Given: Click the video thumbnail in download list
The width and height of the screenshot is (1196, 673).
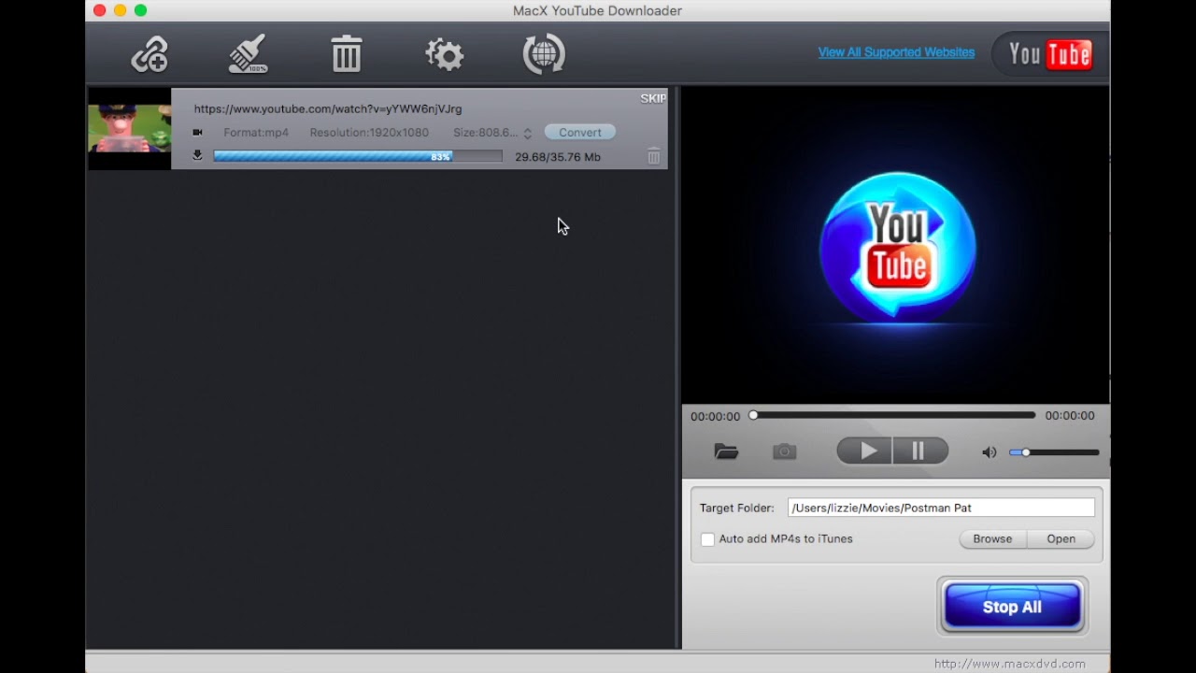Looking at the screenshot, I should [x=129, y=128].
